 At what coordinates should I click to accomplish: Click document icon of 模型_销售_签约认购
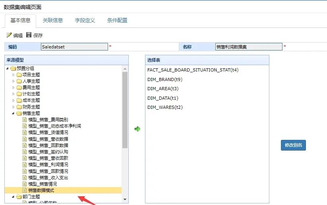(x=25, y=152)
